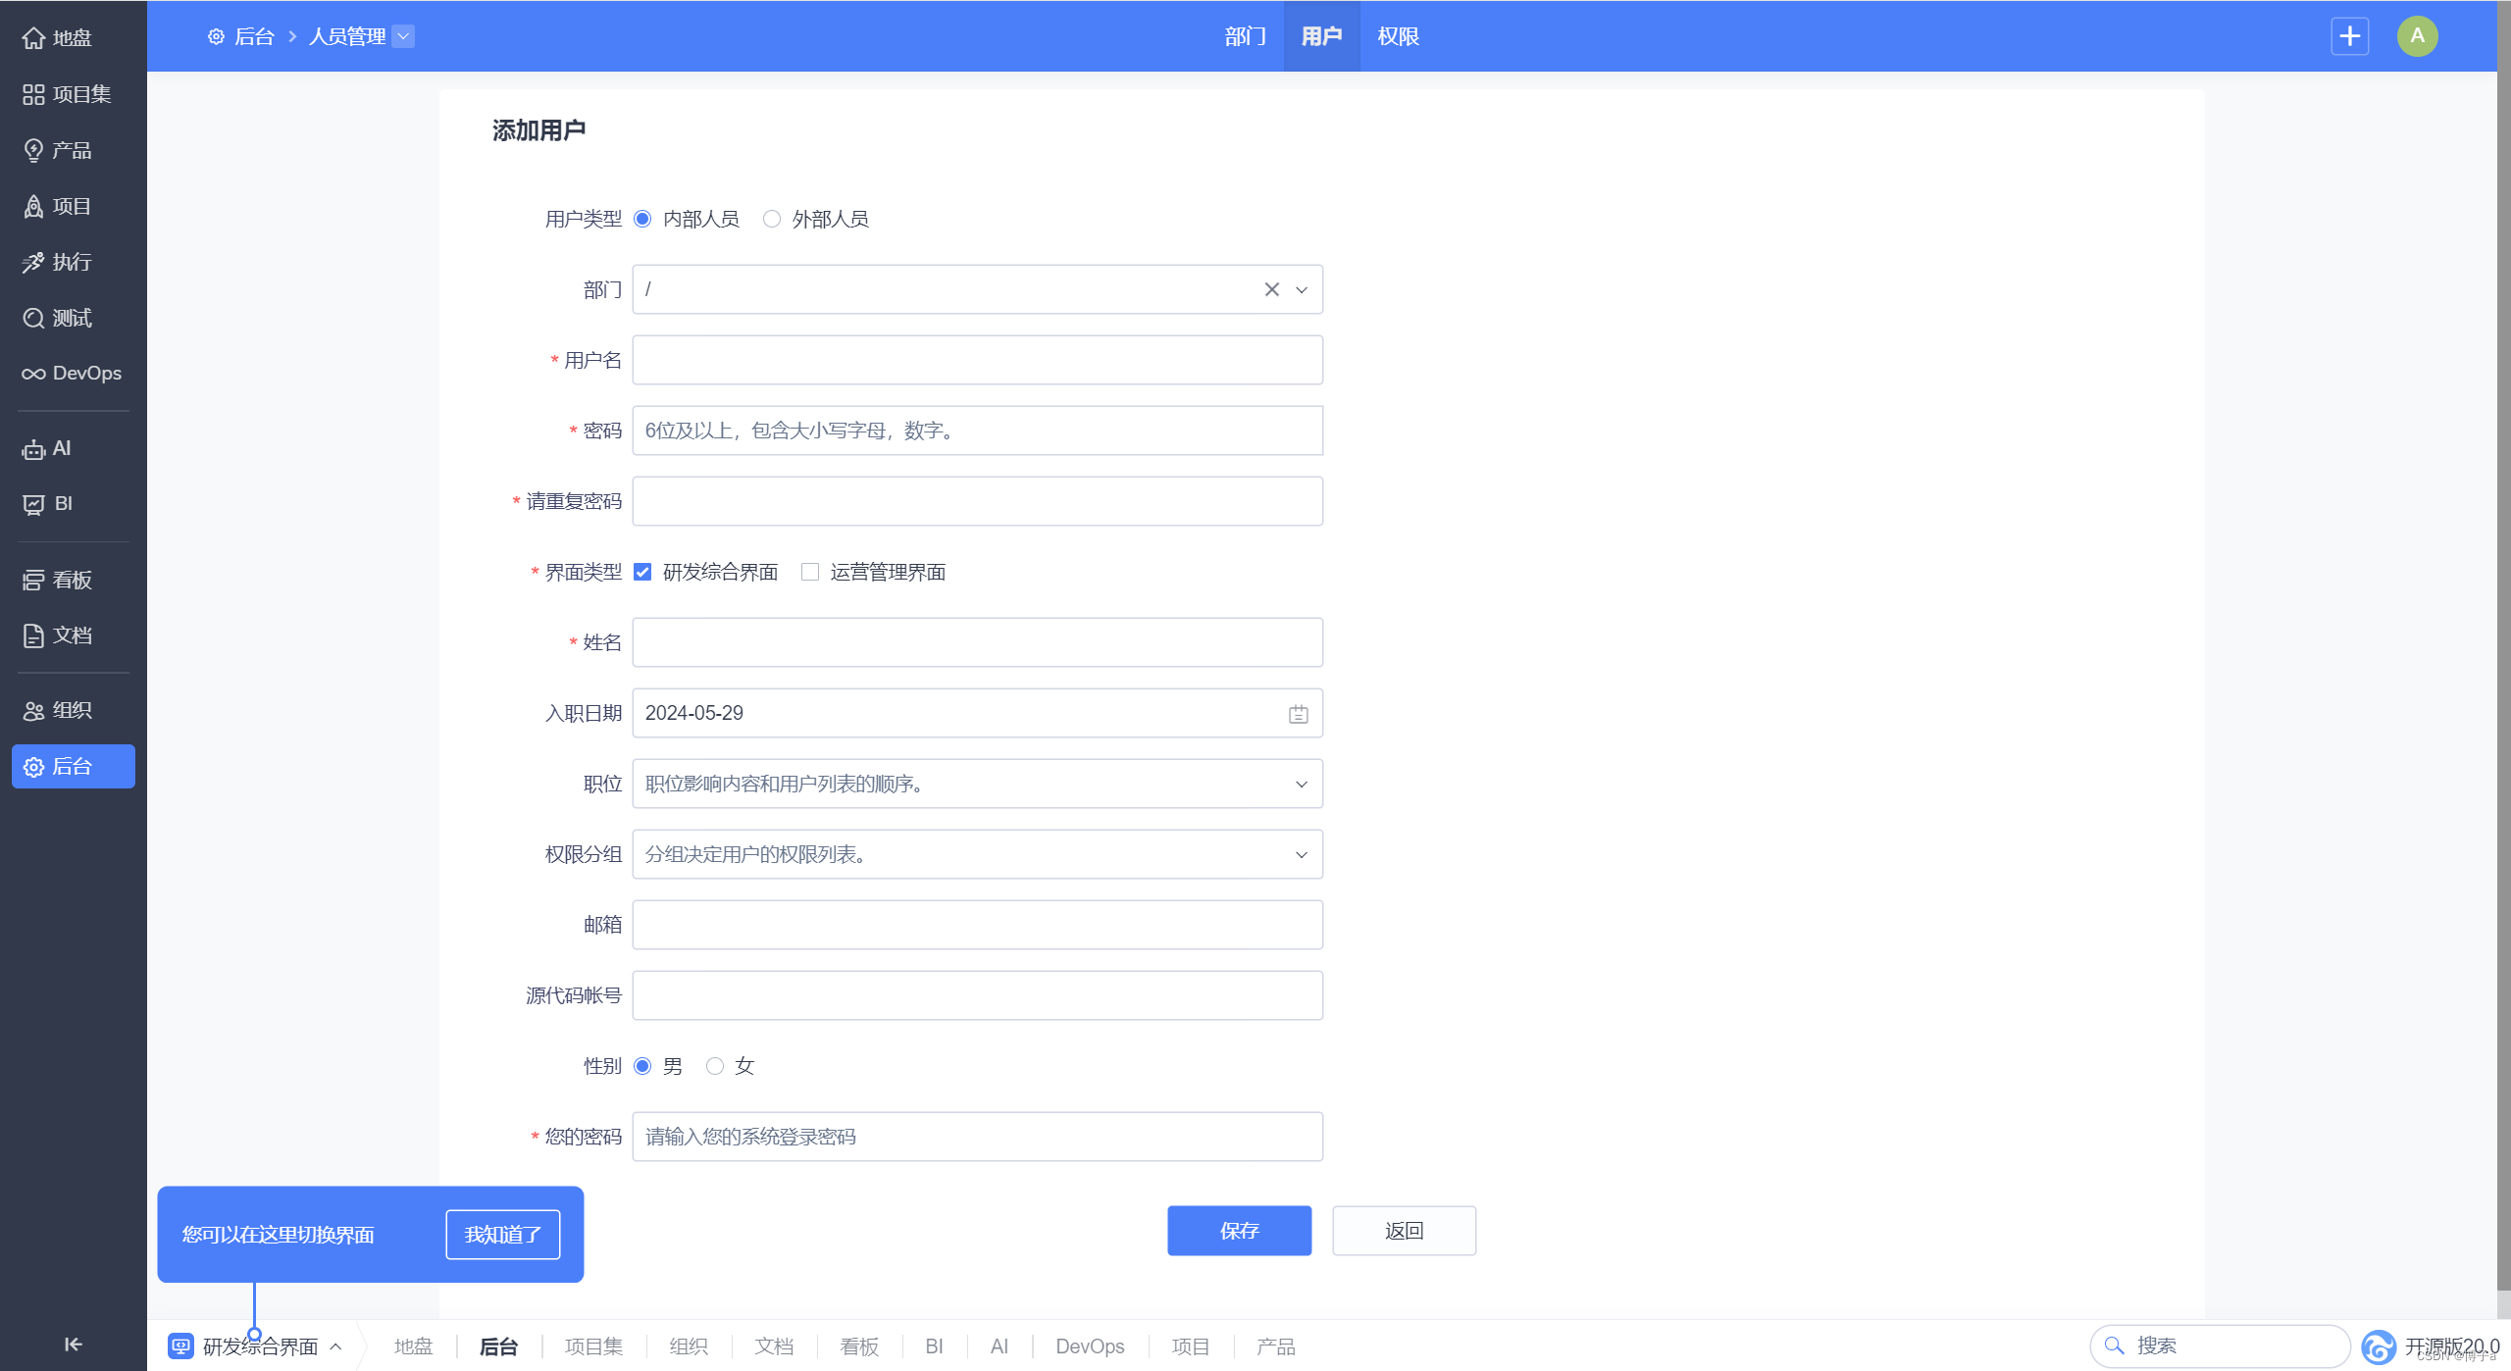Collapse the left sidebar with arrow icon

[73, 1345]
